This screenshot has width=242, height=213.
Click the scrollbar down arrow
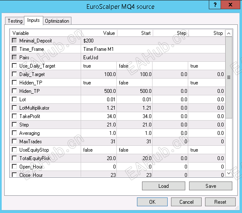point(229,173)
